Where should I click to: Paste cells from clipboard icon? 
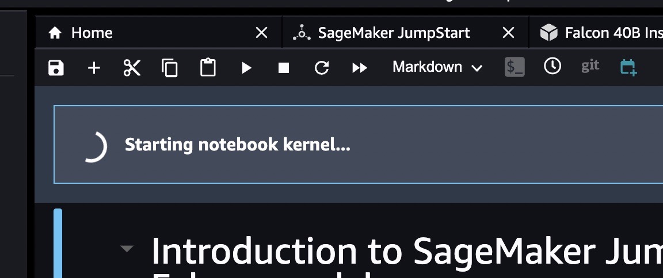tap(208, 68)
